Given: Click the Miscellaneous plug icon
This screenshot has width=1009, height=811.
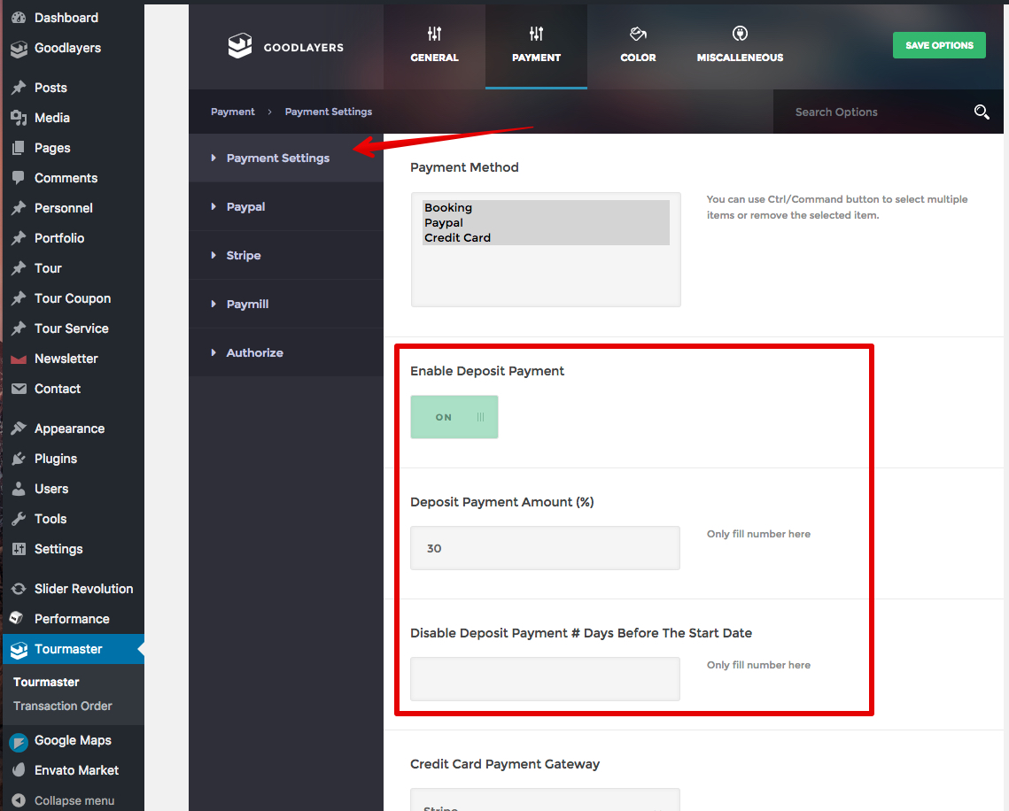Looking at the screenshot, I should click(x=740, y=35).
